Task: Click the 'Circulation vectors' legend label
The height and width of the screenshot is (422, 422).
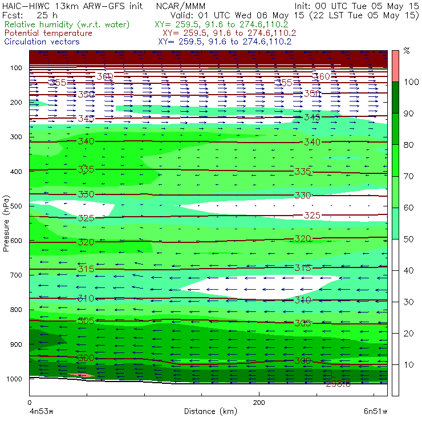Action: coord(42,42)
